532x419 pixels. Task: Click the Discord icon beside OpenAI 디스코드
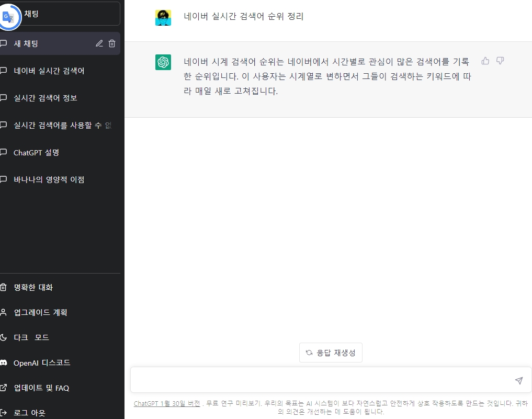click(3, 363)
